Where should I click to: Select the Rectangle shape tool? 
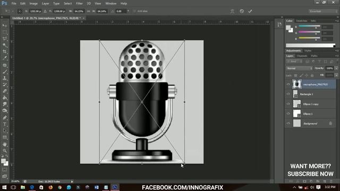tap(5, 137)
